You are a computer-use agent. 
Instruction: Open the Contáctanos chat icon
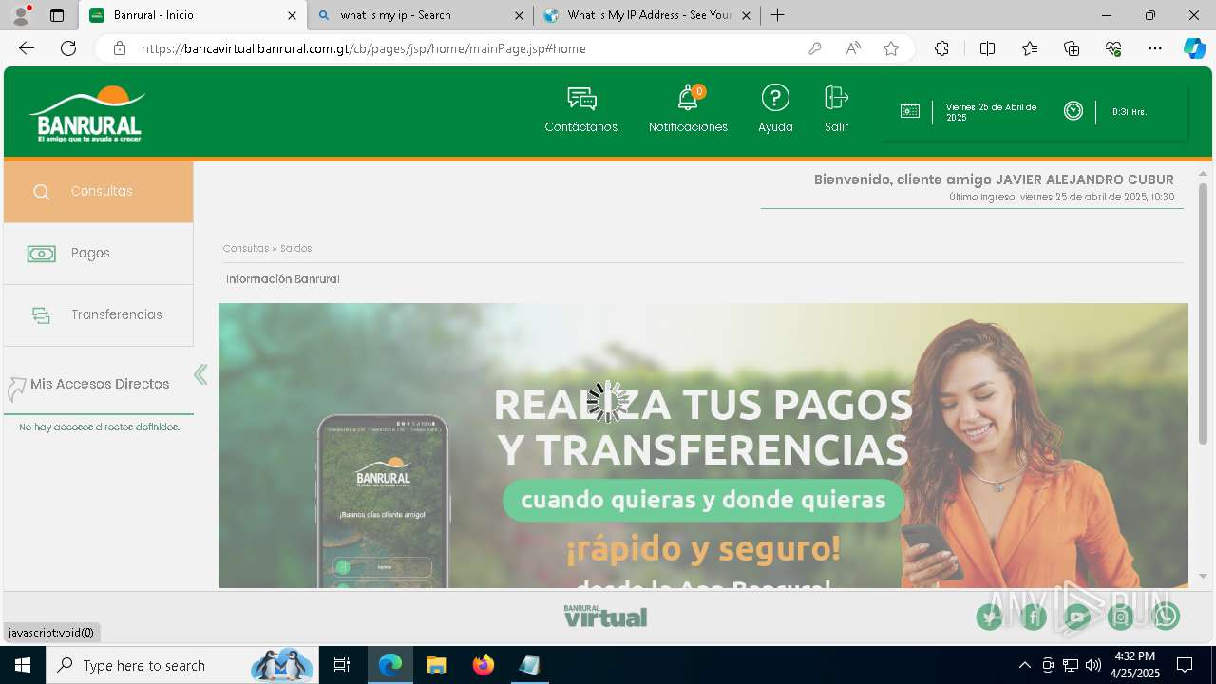click(x=581, y=99)
